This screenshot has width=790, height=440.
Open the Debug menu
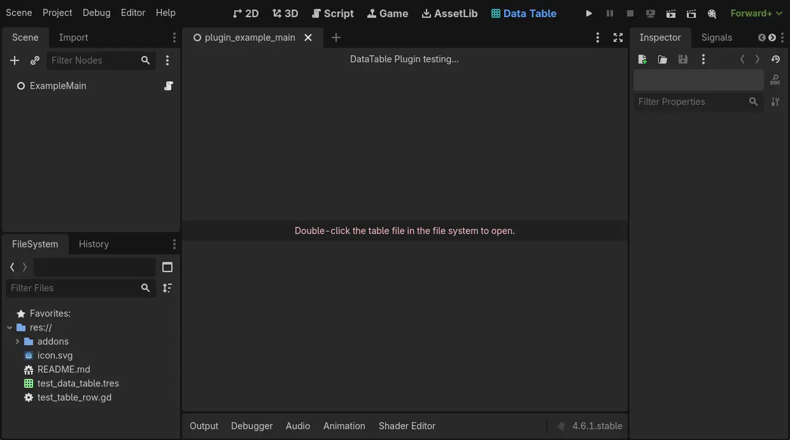pyautogui.click(x=96, y=12)
